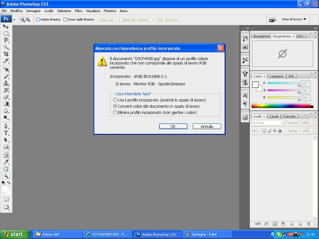
Task: Open Navigatore panel options menu
Action: 315,37
